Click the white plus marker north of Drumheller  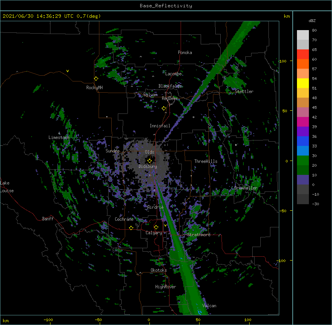click(236, 145)
